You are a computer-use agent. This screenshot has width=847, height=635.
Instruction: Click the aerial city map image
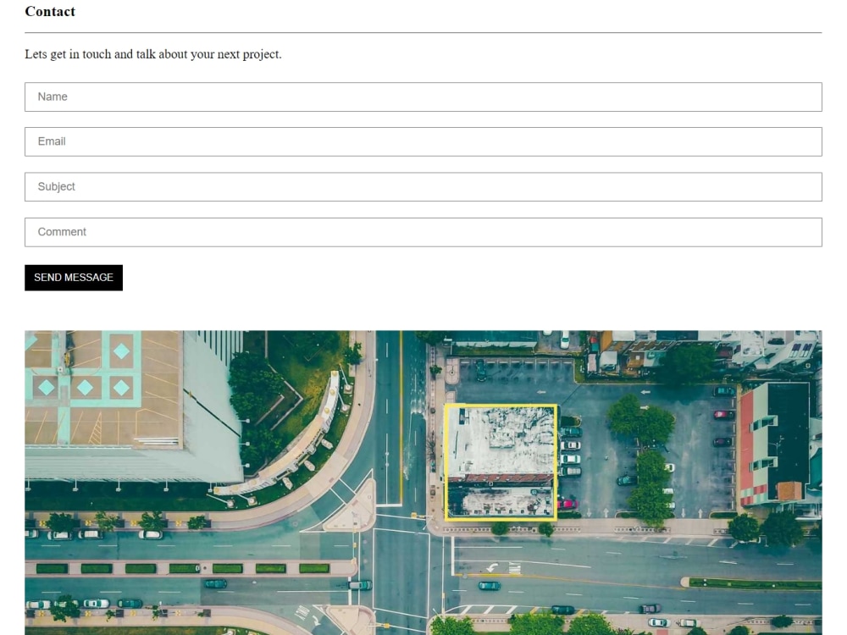coord(423,483)
